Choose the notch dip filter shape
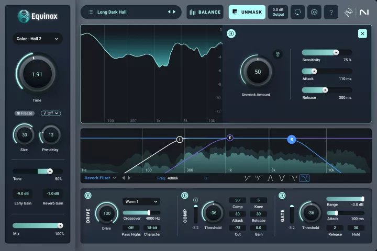Image resolution: width=377 pixels, height=251 pixels. click(282, 178)
